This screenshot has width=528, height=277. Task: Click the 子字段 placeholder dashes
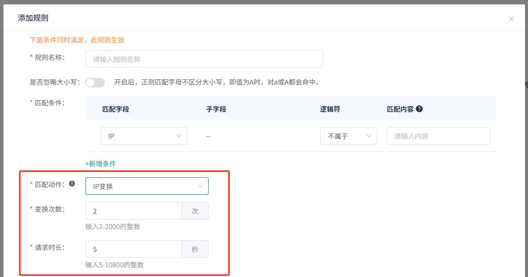(208, 136)
